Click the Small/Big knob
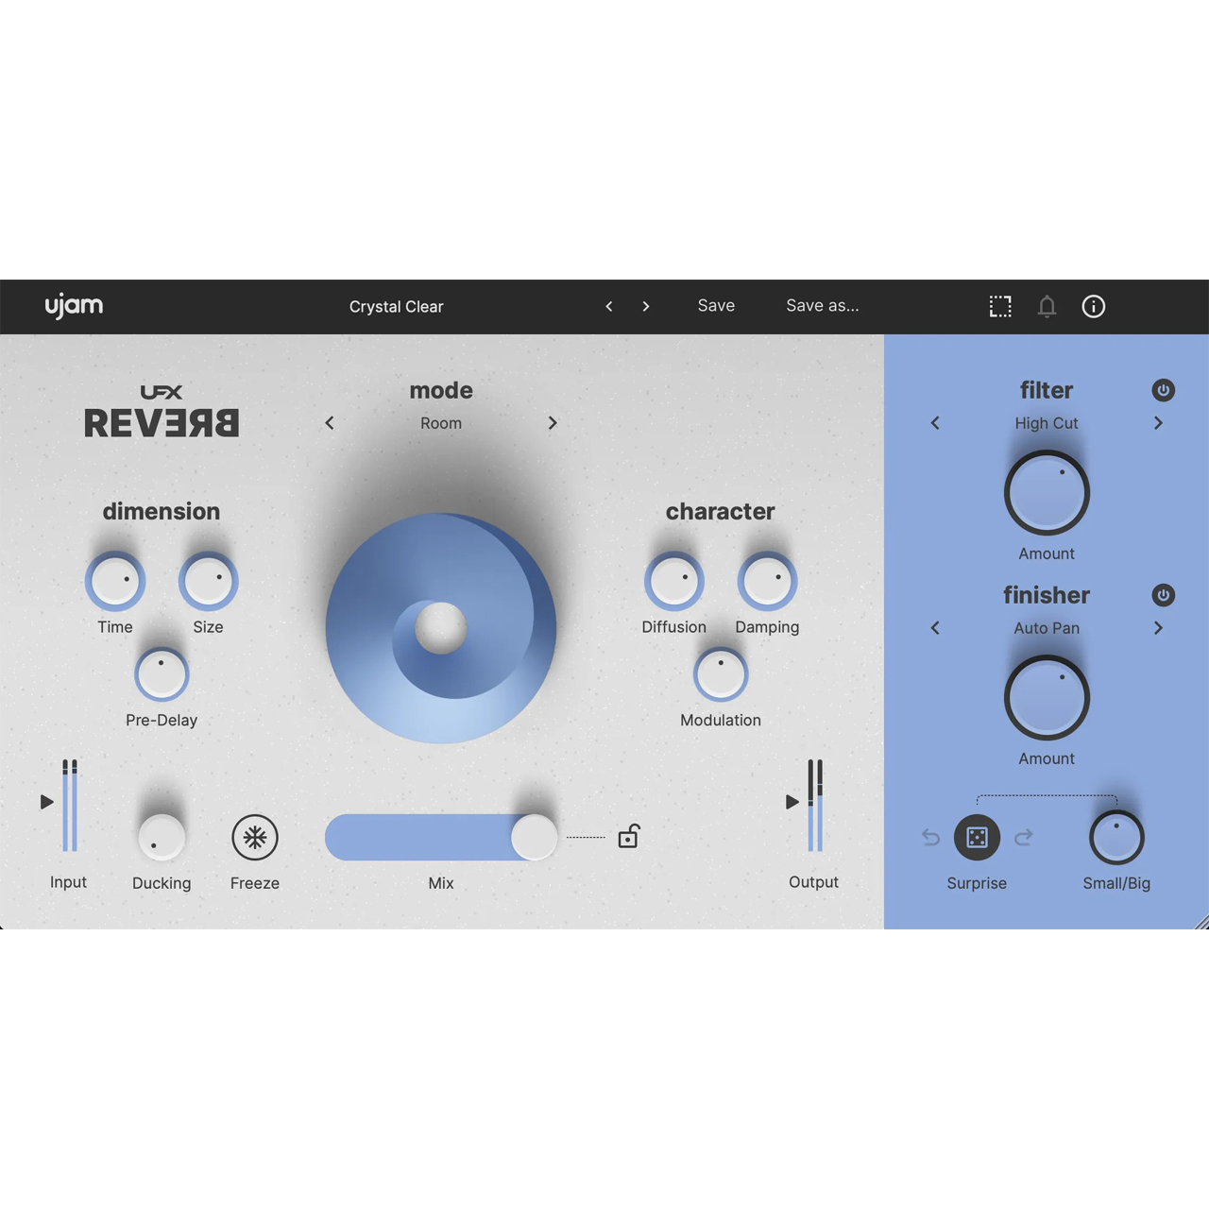Screen dimensions: 1209x1209 coord(1116,838)
